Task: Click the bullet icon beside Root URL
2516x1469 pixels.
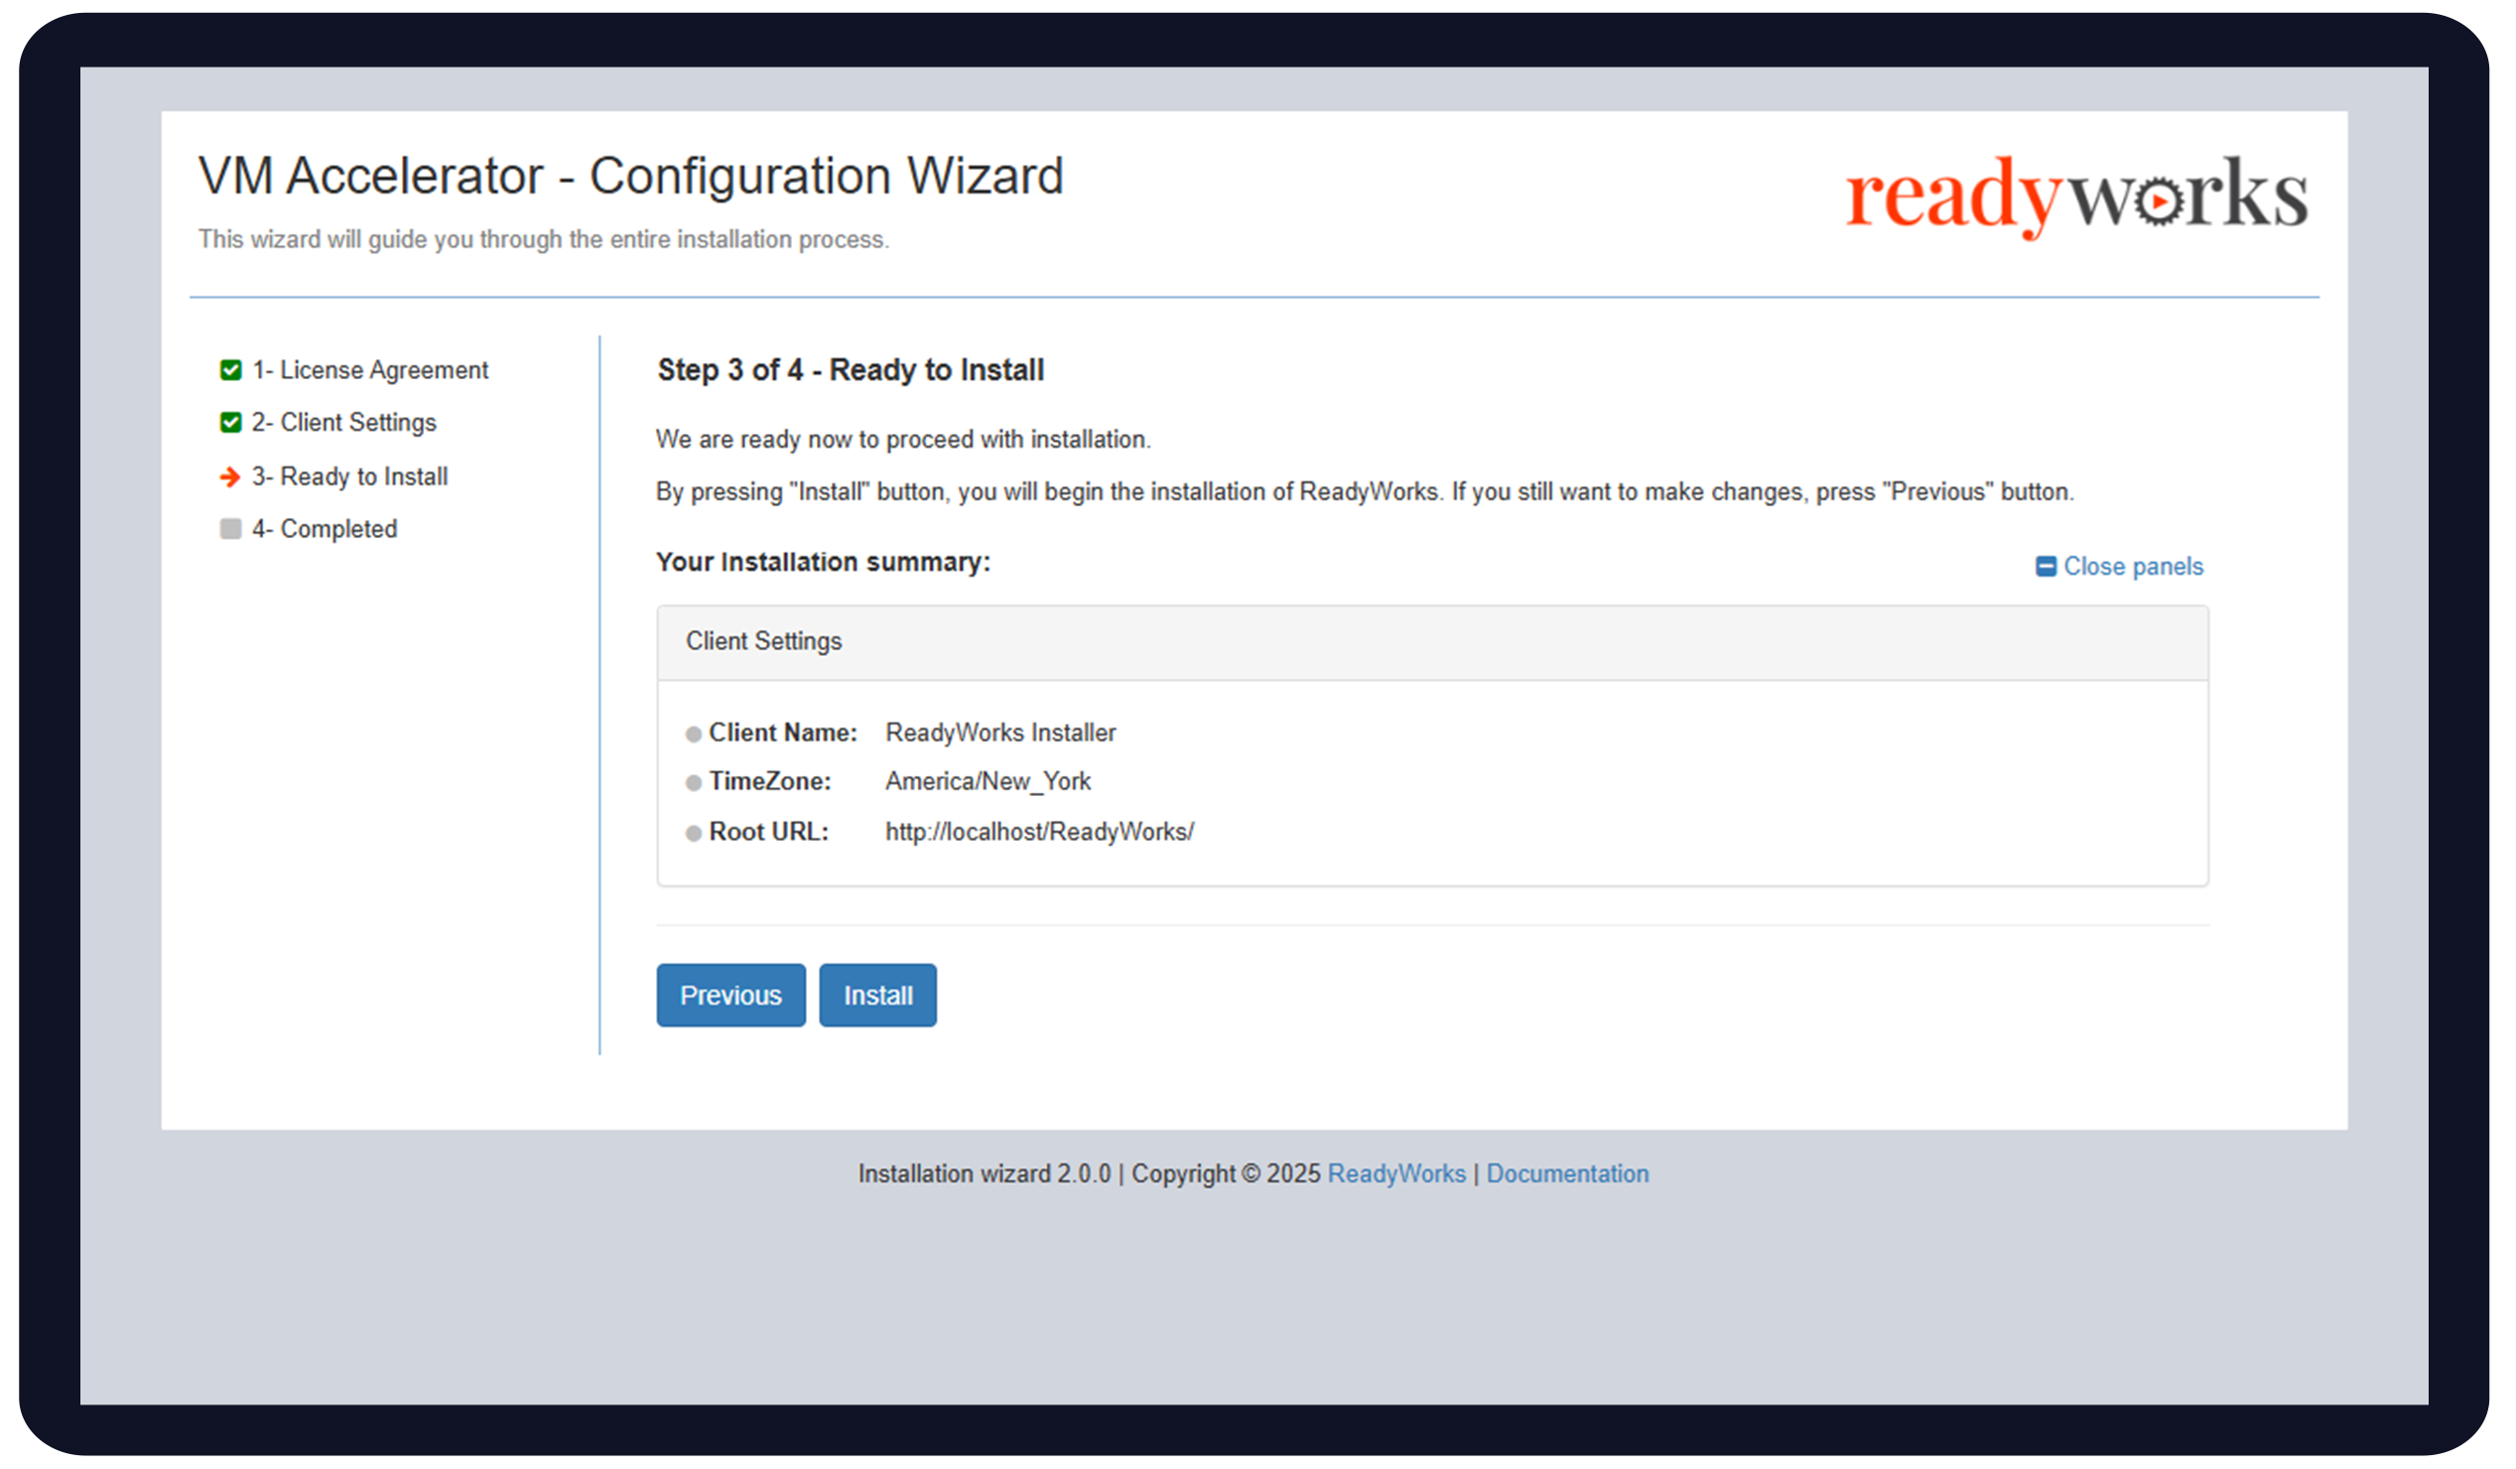Action: pos(694,834)
